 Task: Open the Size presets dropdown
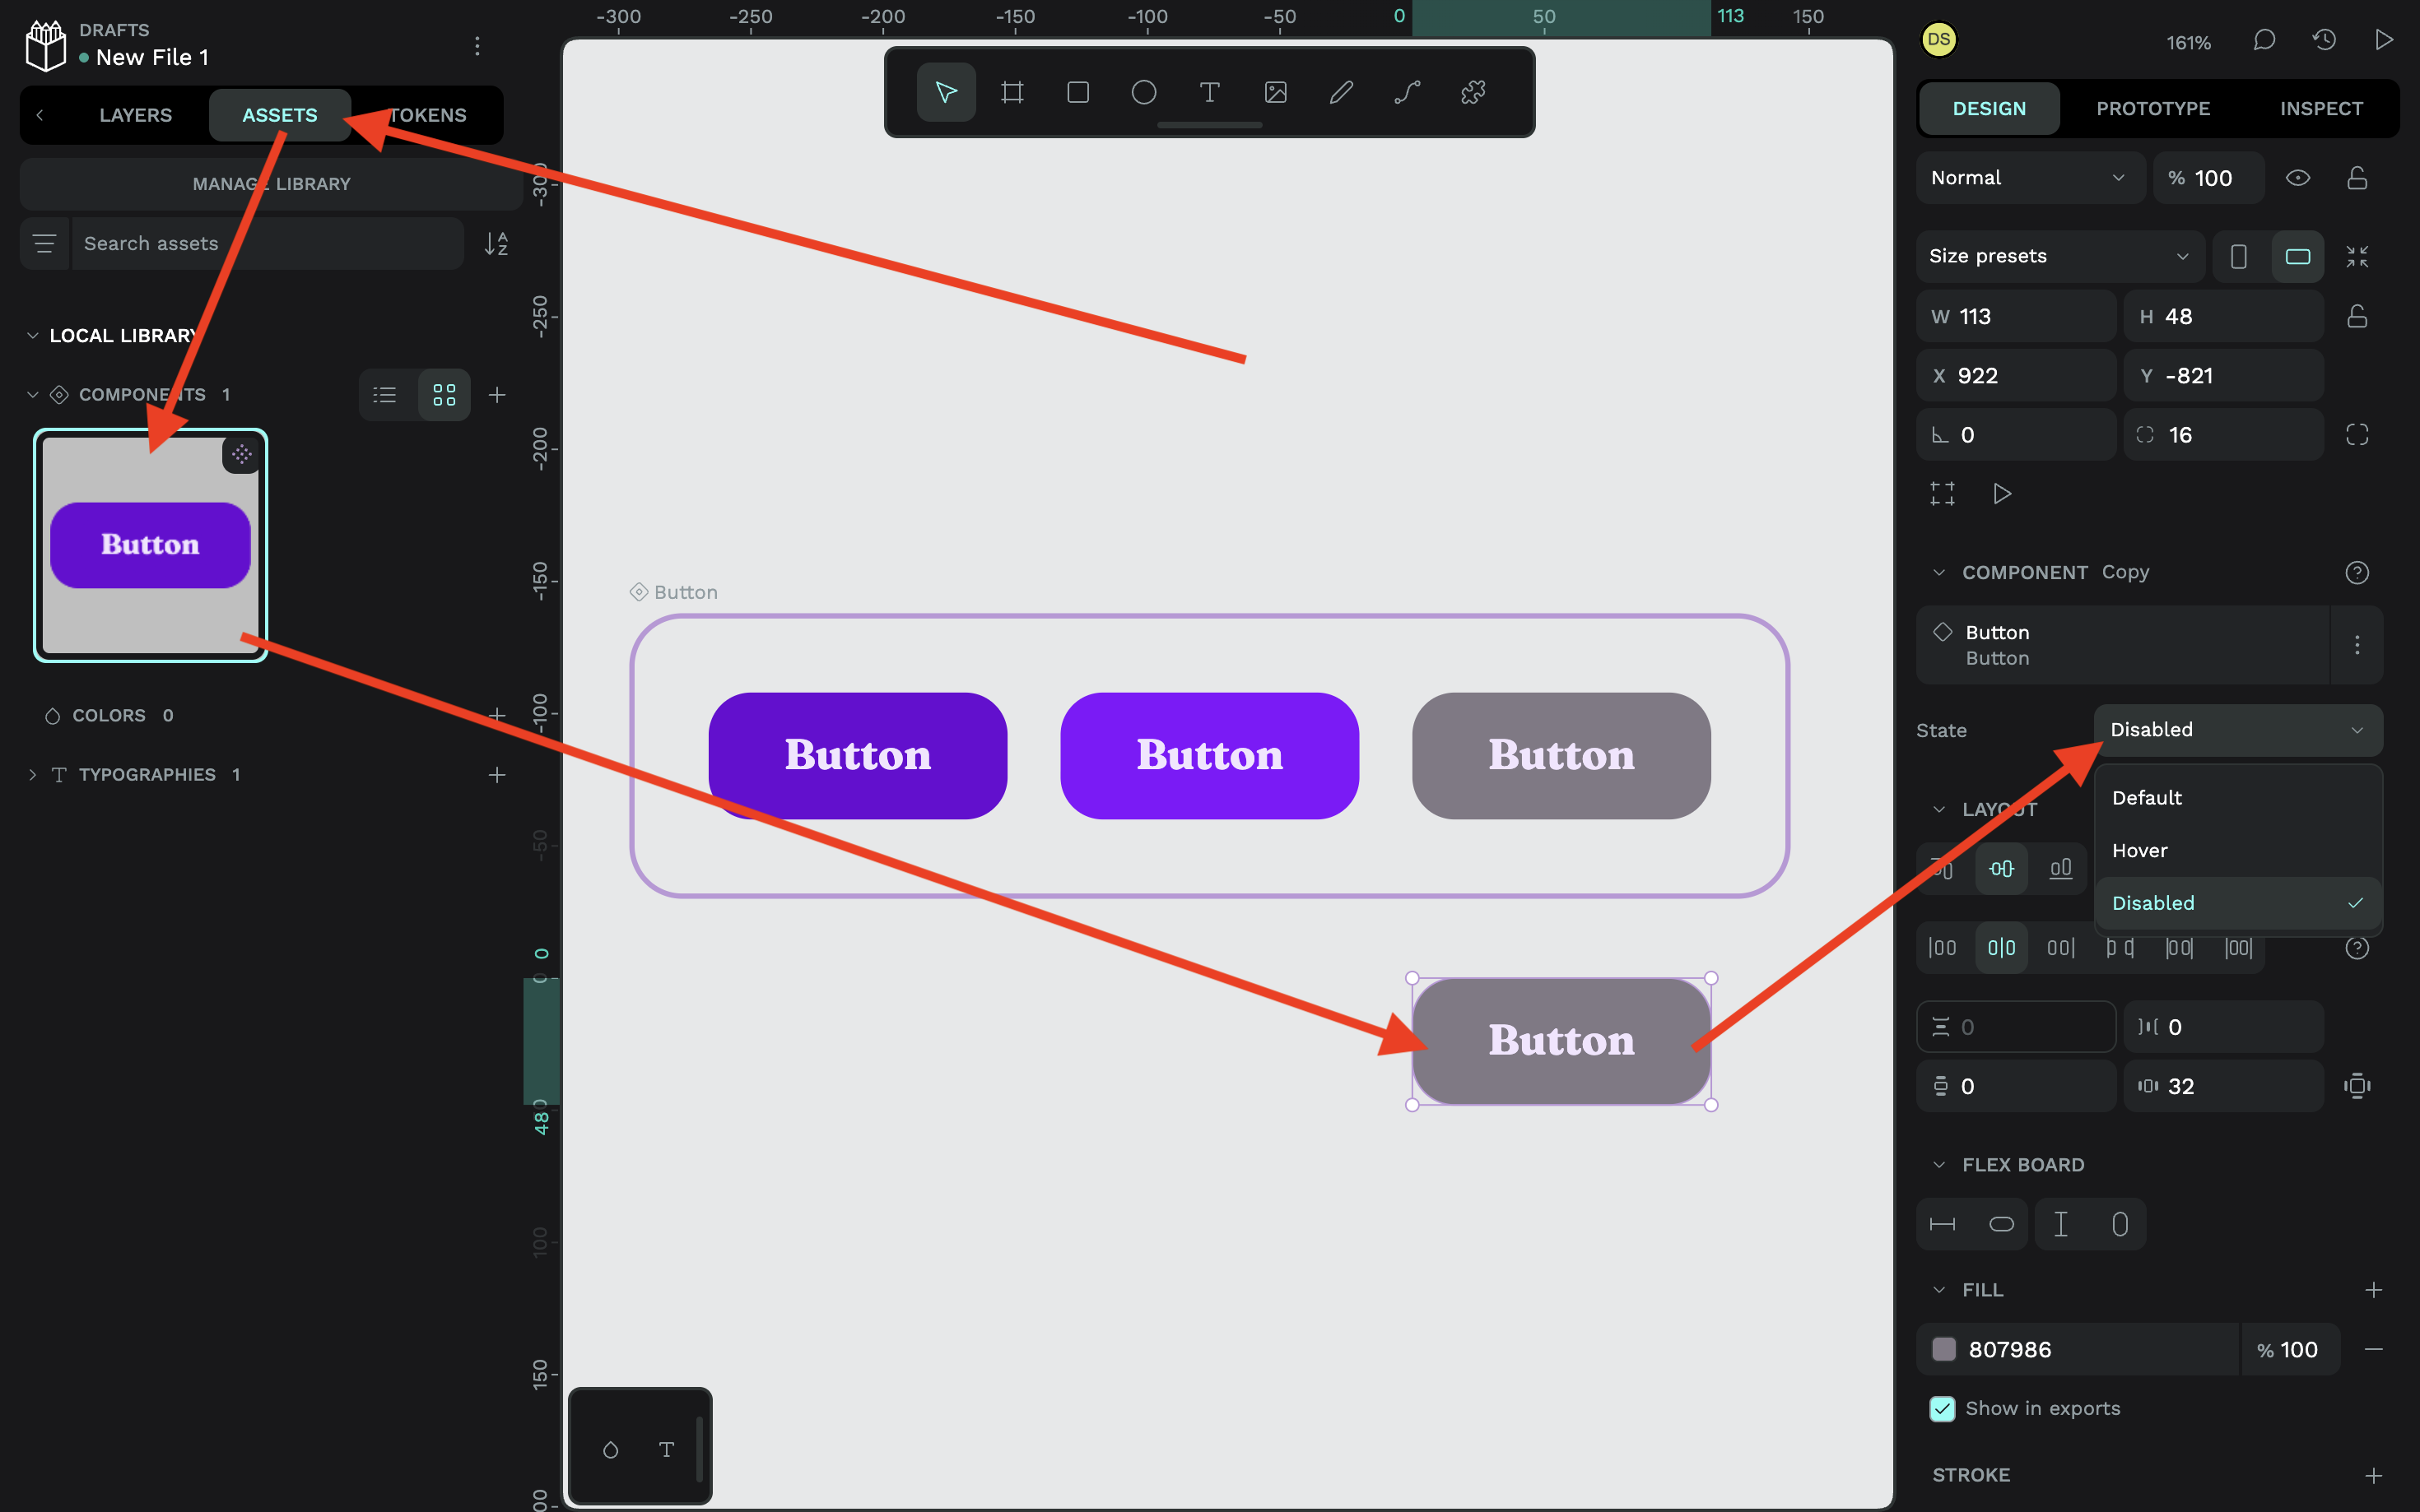pos(2059,256)
